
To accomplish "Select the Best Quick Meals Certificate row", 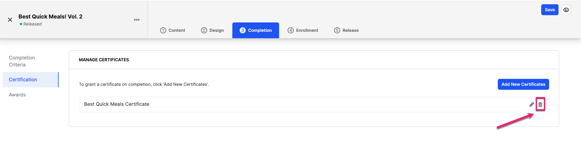I will coord(314,104).
